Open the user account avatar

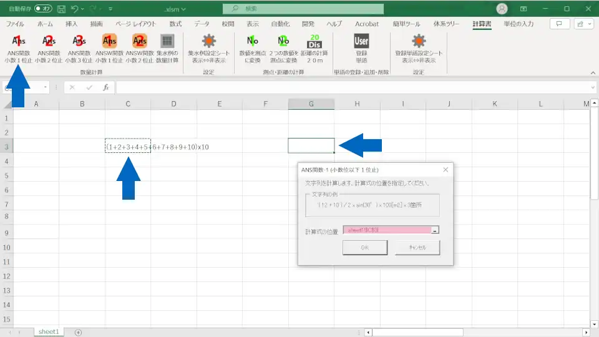tap(502, 8)
